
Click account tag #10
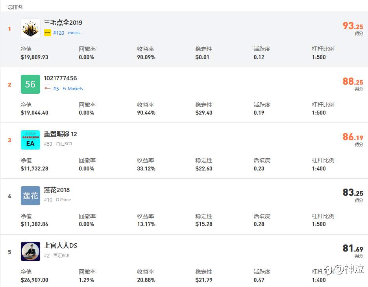click(x=48, y=200)
